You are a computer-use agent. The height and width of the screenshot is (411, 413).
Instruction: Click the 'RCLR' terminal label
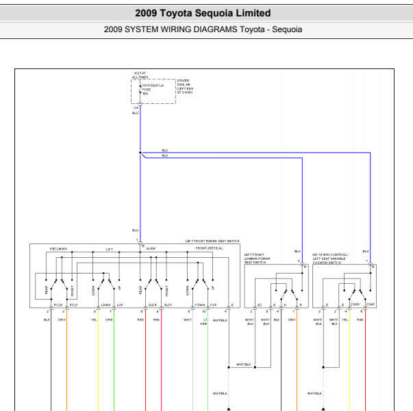[x=58, y=305]
